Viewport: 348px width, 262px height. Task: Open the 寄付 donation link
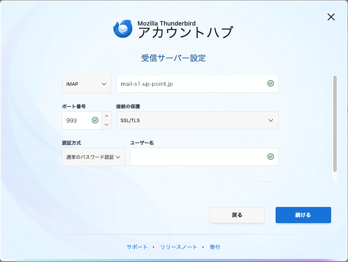215,247
